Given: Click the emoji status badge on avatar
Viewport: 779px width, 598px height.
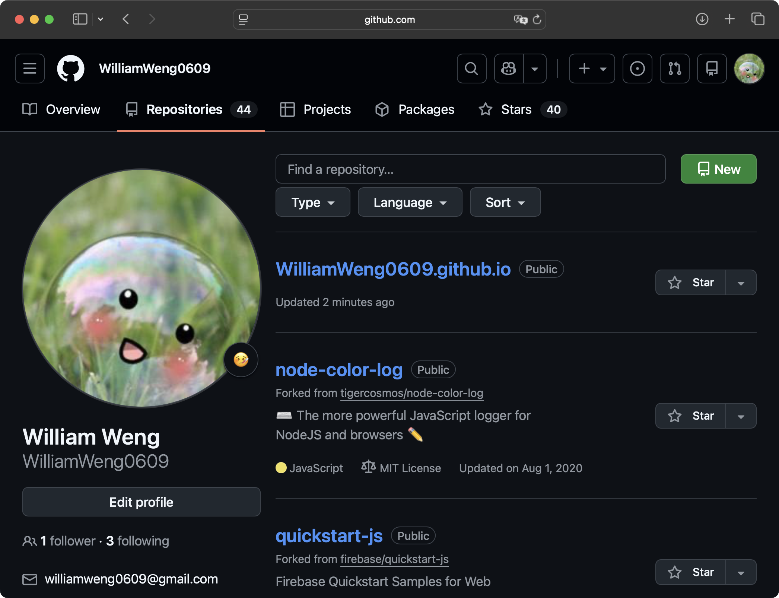Looking at the screenshot, I should point(241,360).
